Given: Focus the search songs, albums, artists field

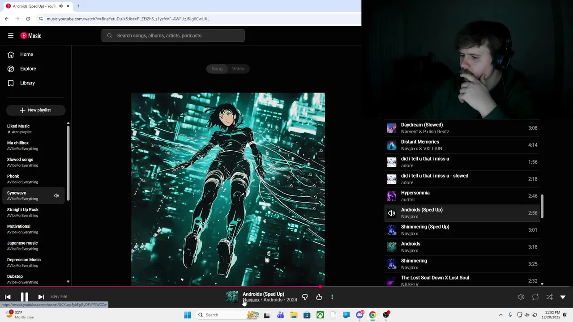Looking at the screenshot, I should 173,36.
